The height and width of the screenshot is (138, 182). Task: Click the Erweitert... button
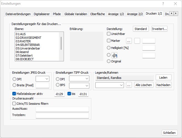(160, 29)
